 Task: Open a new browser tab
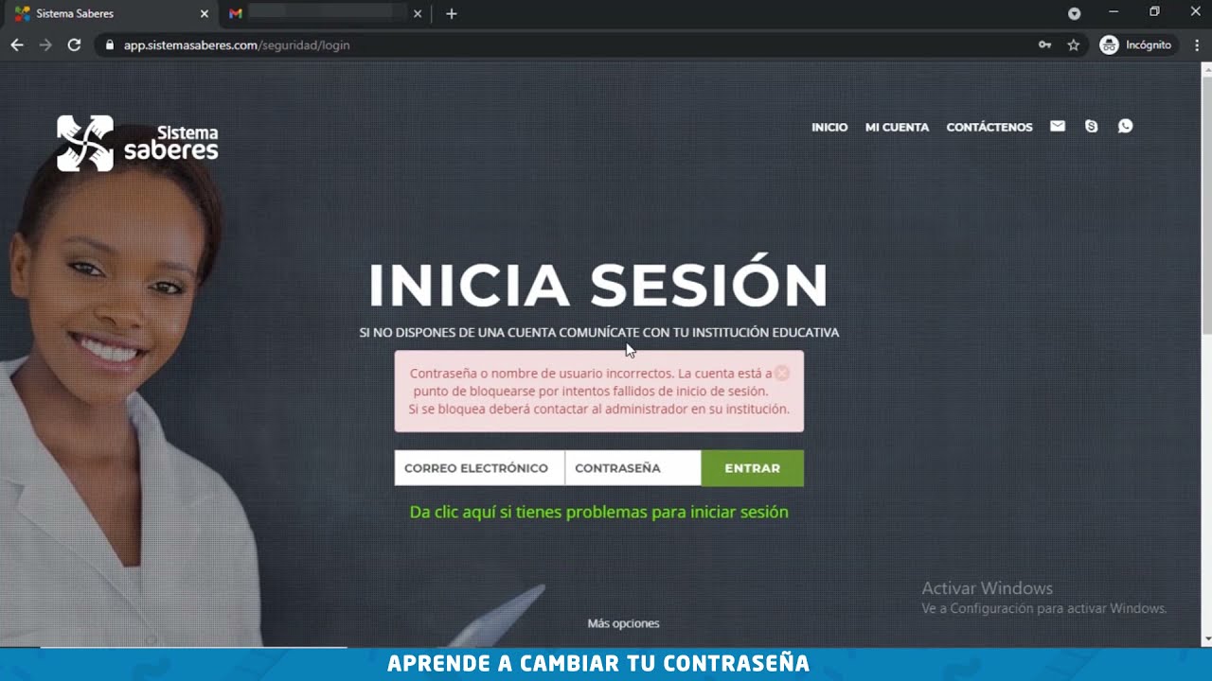coord(452,13)
